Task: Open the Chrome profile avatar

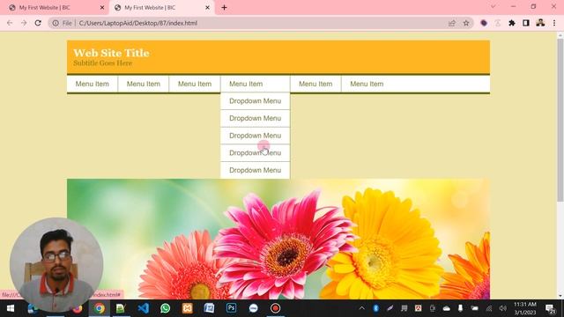Action: pyautogui.click(x=540, y=23)
